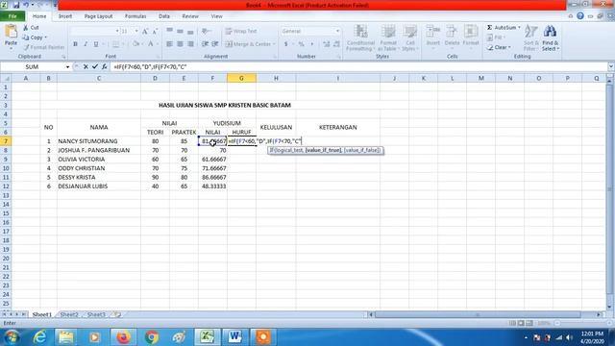615x346 pixels.
Task: Click the Increase Font Size icon
Action: click(x=145, y=31)
